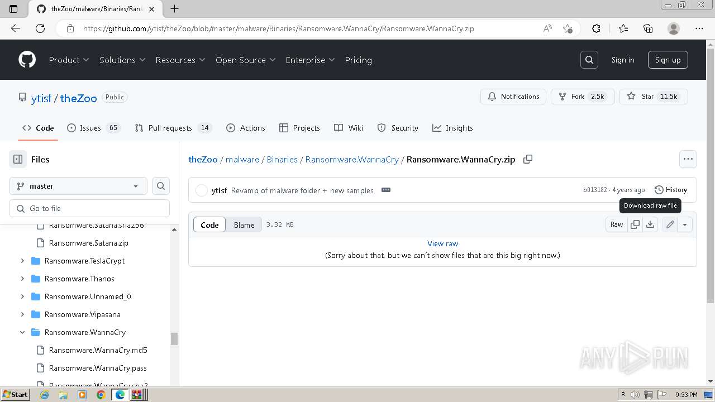
Task: Open Open Source dropdown menu
Action: point(246,60)
